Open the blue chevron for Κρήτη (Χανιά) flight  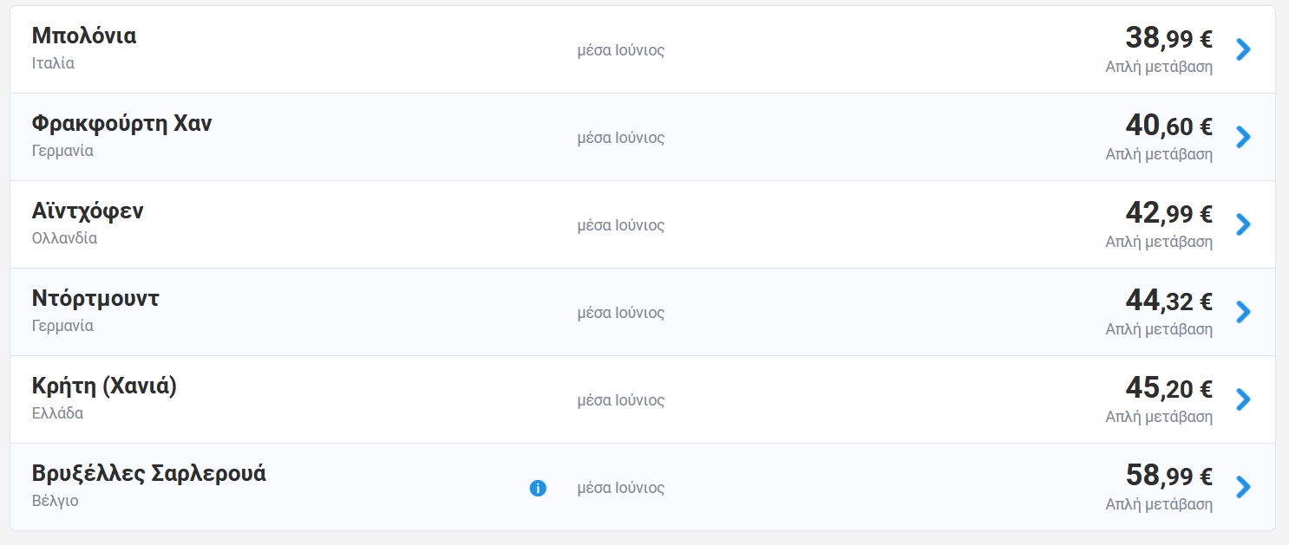(x=1243, y=399)
